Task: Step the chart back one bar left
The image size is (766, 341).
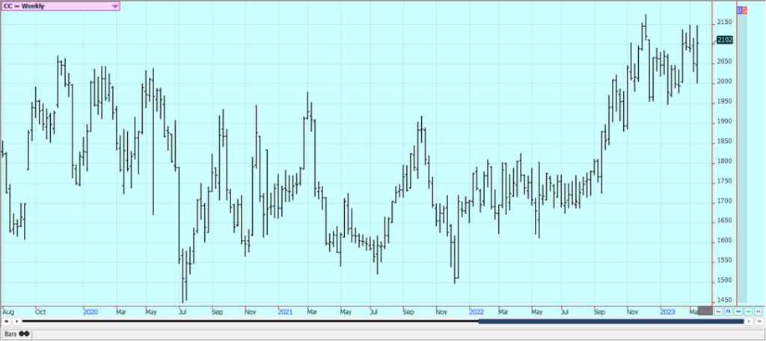Action: [x=16, y=322]
